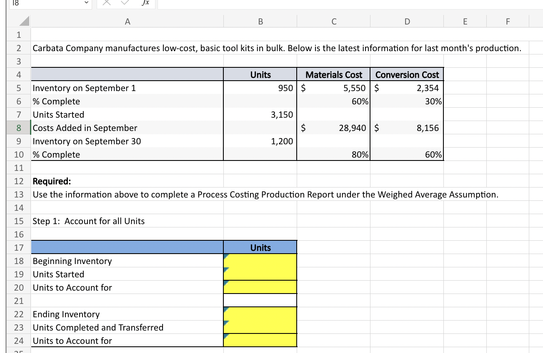Select column E header
This screenshot has height=353, width=543.
pyautogui.click(x=465, y=21)
